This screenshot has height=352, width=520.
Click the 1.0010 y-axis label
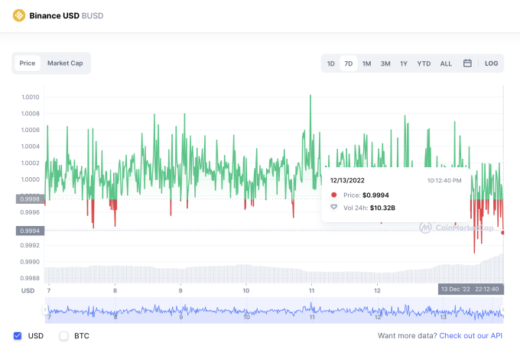31,97
